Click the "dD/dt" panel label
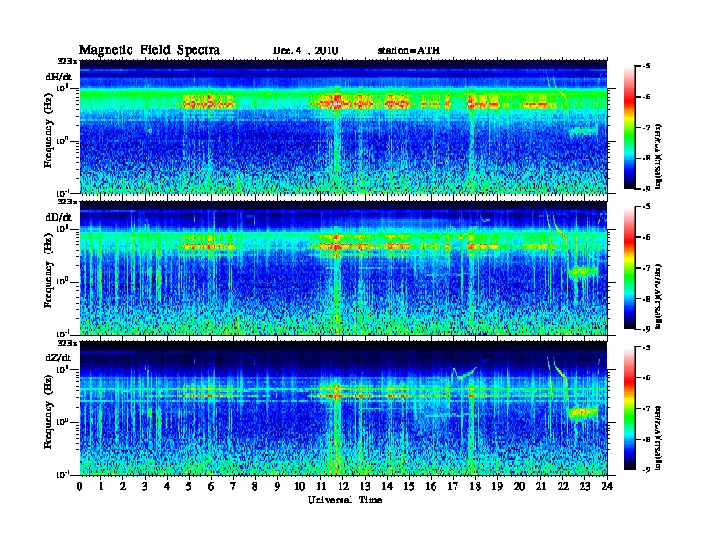The height and width of the screenshot is (558, 723). coord(58,217)
